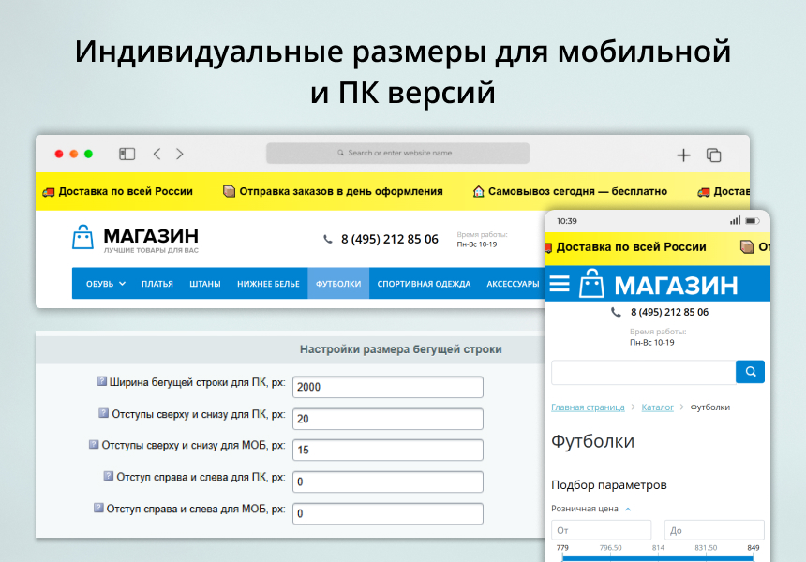Collapse the Розничная цена filter section

(x=628, y=509)
